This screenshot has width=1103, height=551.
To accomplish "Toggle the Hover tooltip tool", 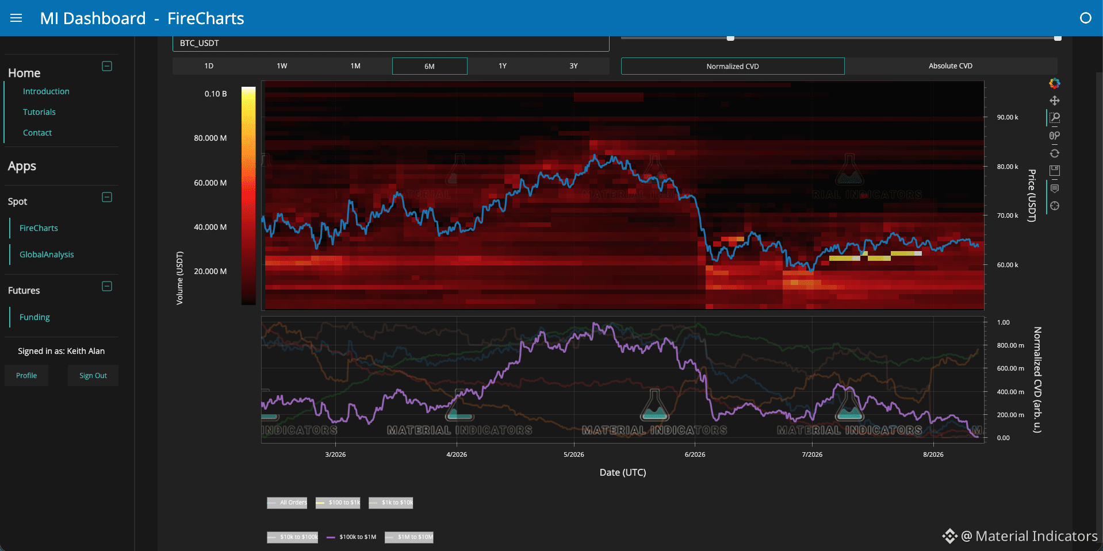I will (x=1054, y=188).
